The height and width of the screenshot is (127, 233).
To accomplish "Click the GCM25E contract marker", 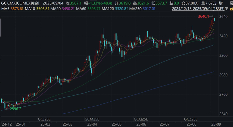I will 92,119.
